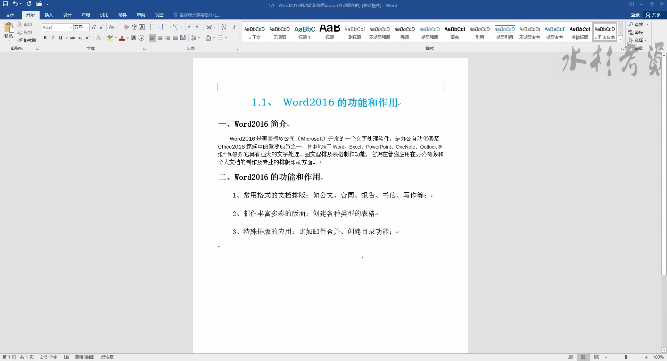
Task: Click the Paste clipboard icon
Action: tap(9, 28)
